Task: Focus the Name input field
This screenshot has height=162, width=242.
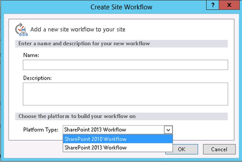Action: 125,65
